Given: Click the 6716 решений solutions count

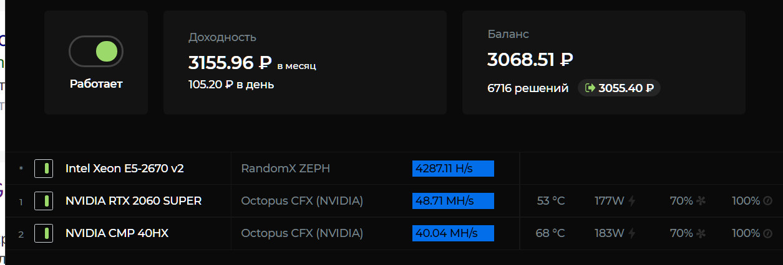Looking at the screenshot, I should [528, 88].
